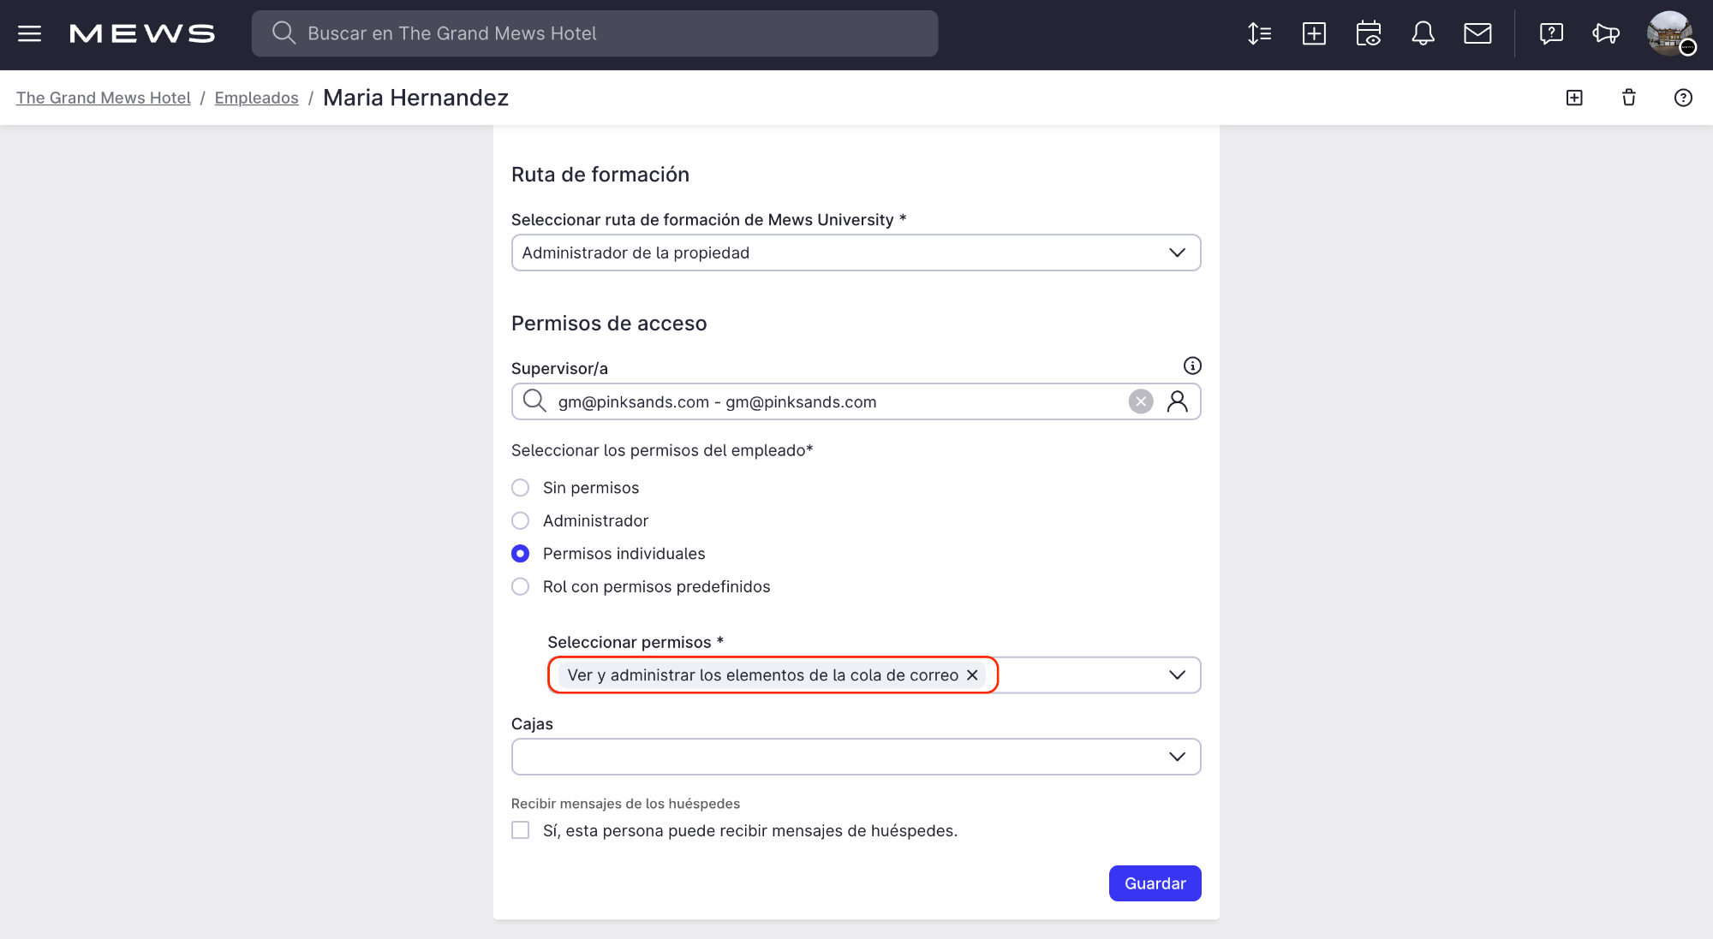The image size is (1713, 939).
Task: Click the notifications bell icon
Action: pyautogui.click(x=1423, y=33)
